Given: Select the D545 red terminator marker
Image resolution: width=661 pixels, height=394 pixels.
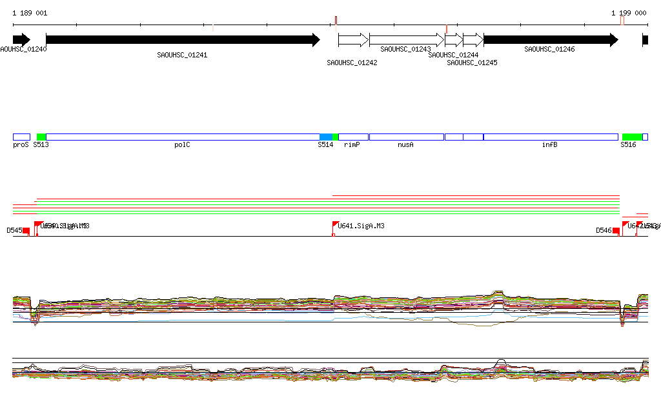Looking at the screenshot, I should (26, 231).
